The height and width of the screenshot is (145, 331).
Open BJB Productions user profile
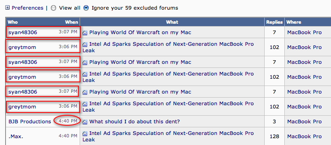[30, 122]
